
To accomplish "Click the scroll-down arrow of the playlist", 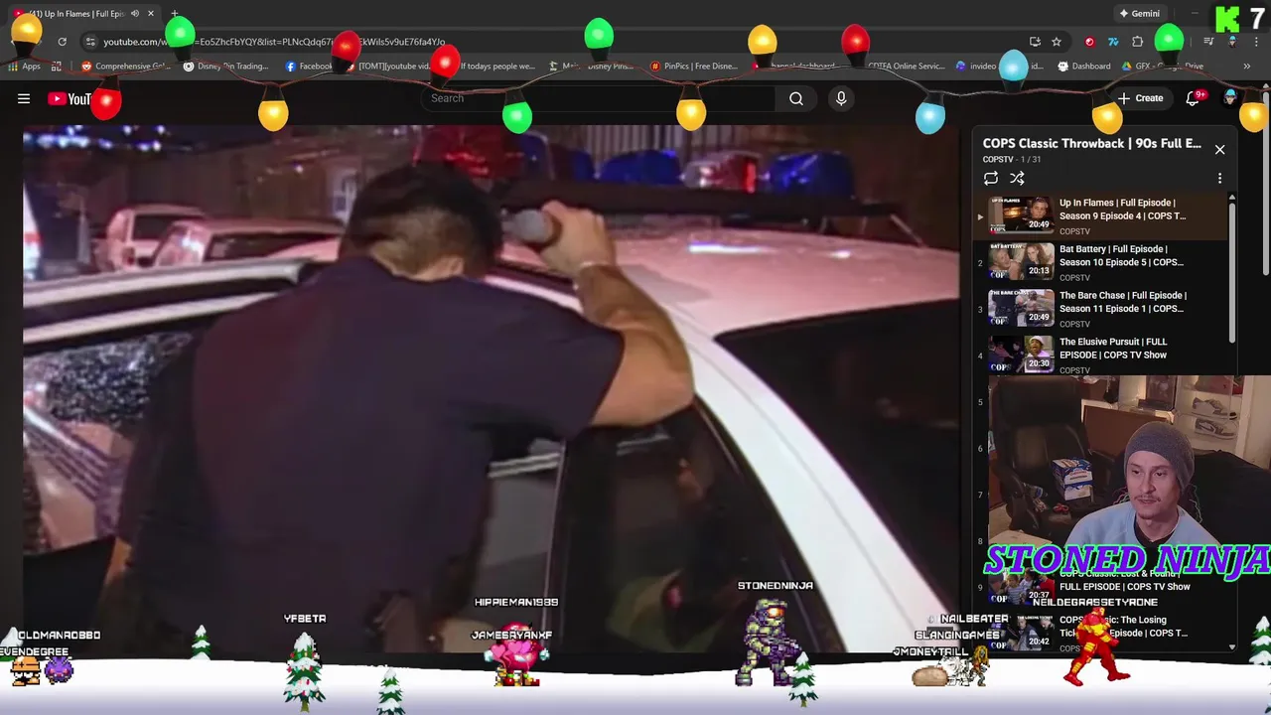I will click(x=1232, y=646).
